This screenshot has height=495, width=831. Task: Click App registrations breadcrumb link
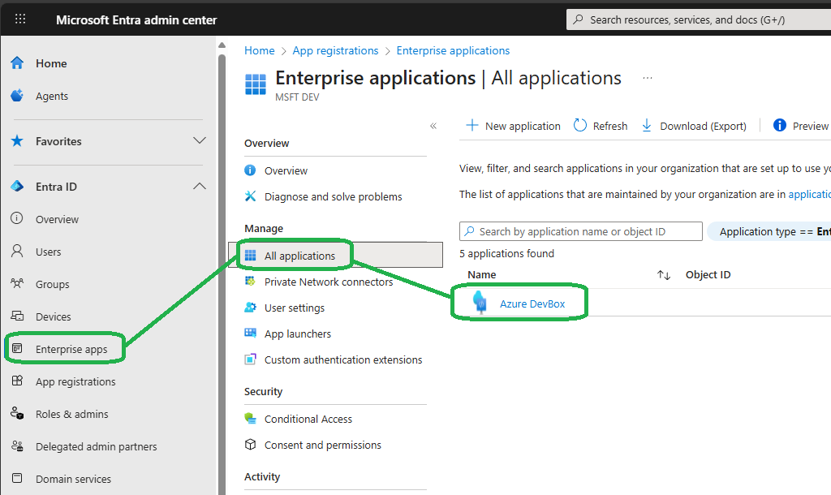[335, 50]
